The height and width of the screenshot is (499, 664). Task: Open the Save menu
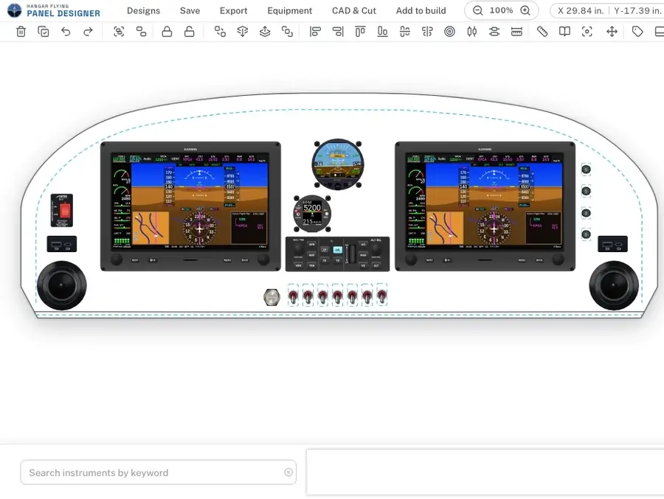tap(190, 10)
